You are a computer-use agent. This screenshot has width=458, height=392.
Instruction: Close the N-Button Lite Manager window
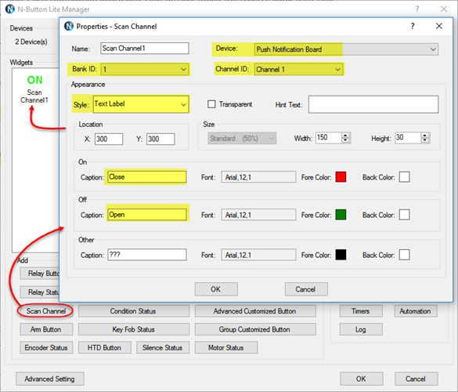(444, 9)
